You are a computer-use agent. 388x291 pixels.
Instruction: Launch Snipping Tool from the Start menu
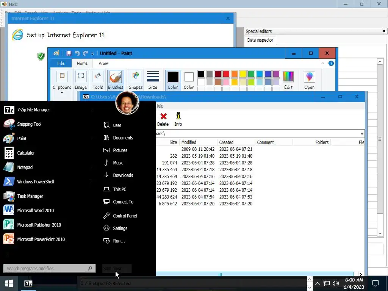(47, 124)
